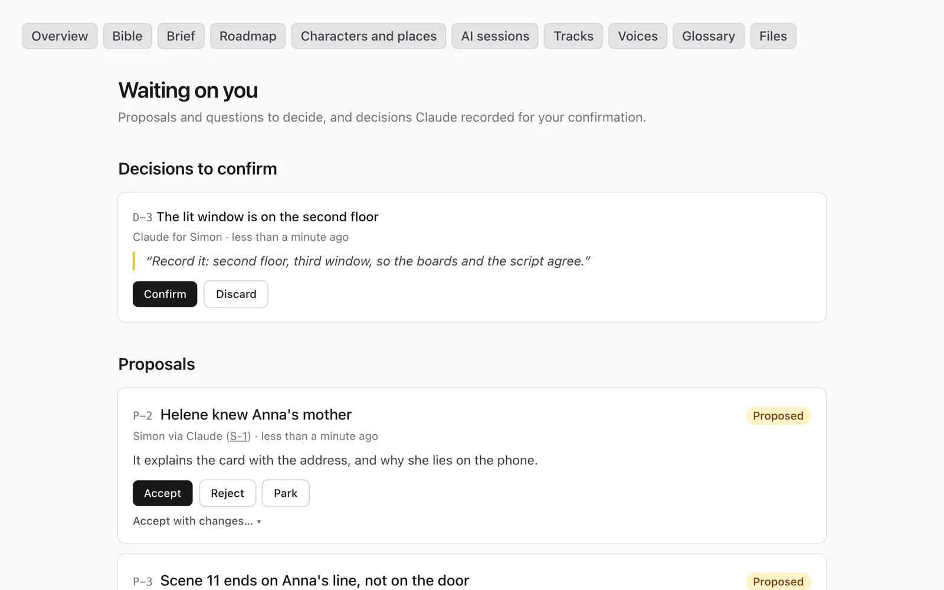Follow the S-1 session link
The height and width of the screenshot is (590, 944).
click(x=238, y=436)
